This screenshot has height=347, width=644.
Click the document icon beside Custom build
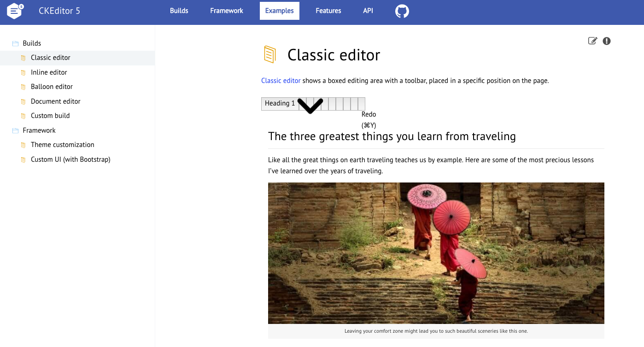pos(23,116)
